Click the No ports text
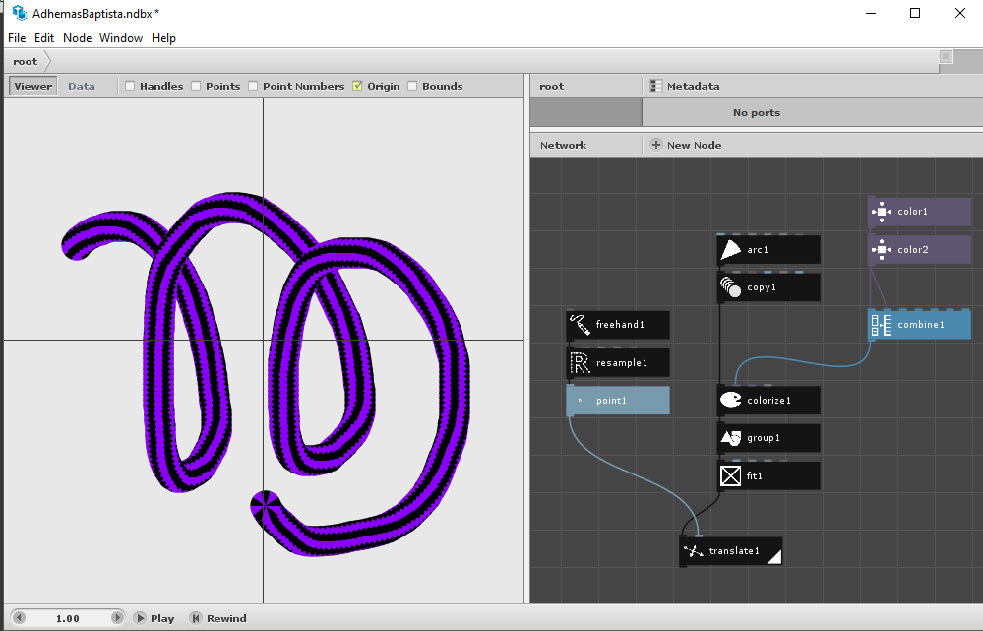983x631 pixels. 757,113
